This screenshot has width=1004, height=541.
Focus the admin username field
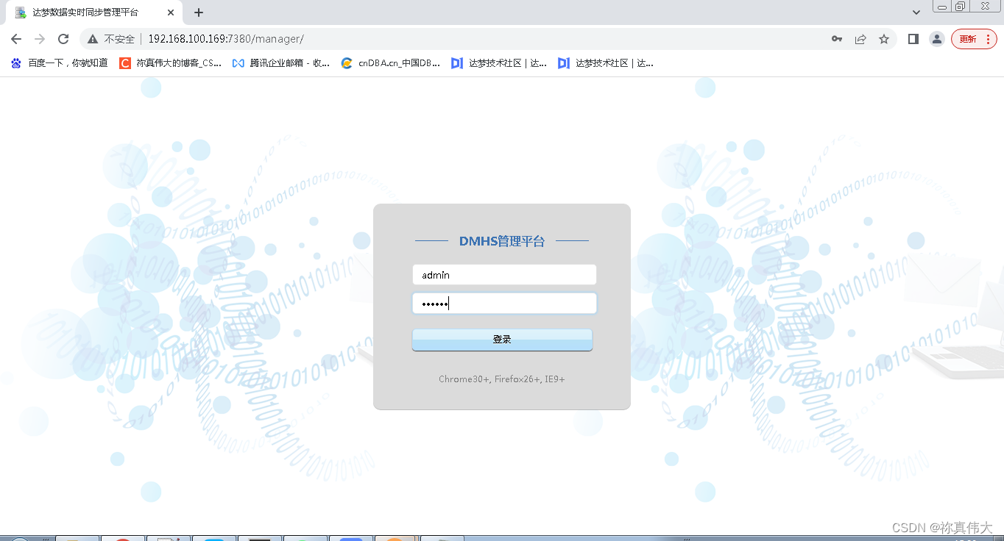click(x=504, y=275)
